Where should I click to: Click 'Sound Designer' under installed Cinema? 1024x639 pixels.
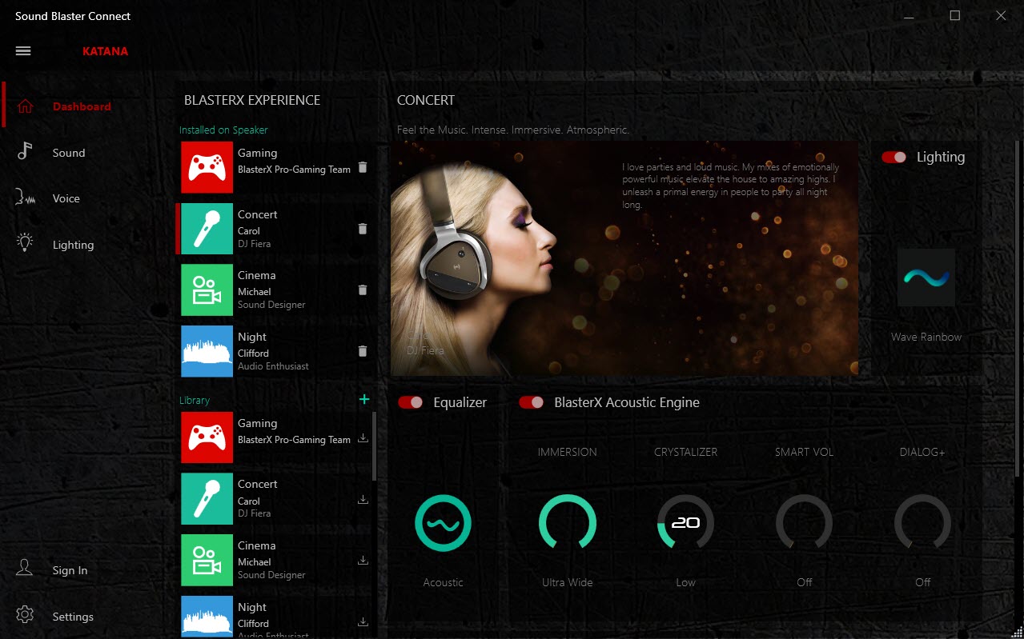[271, 305]
